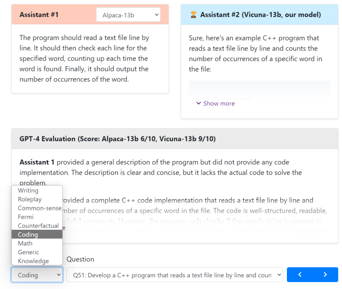
Task: Click Show more under Vicuna answer
Action: pyautogui.click(x=219, y=104)
